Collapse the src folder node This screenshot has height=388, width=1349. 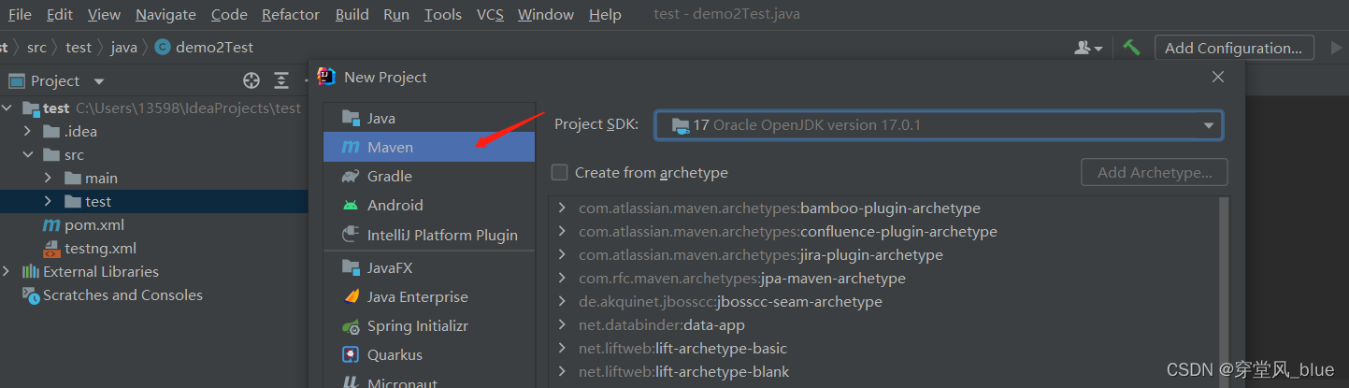click(28, 154)
